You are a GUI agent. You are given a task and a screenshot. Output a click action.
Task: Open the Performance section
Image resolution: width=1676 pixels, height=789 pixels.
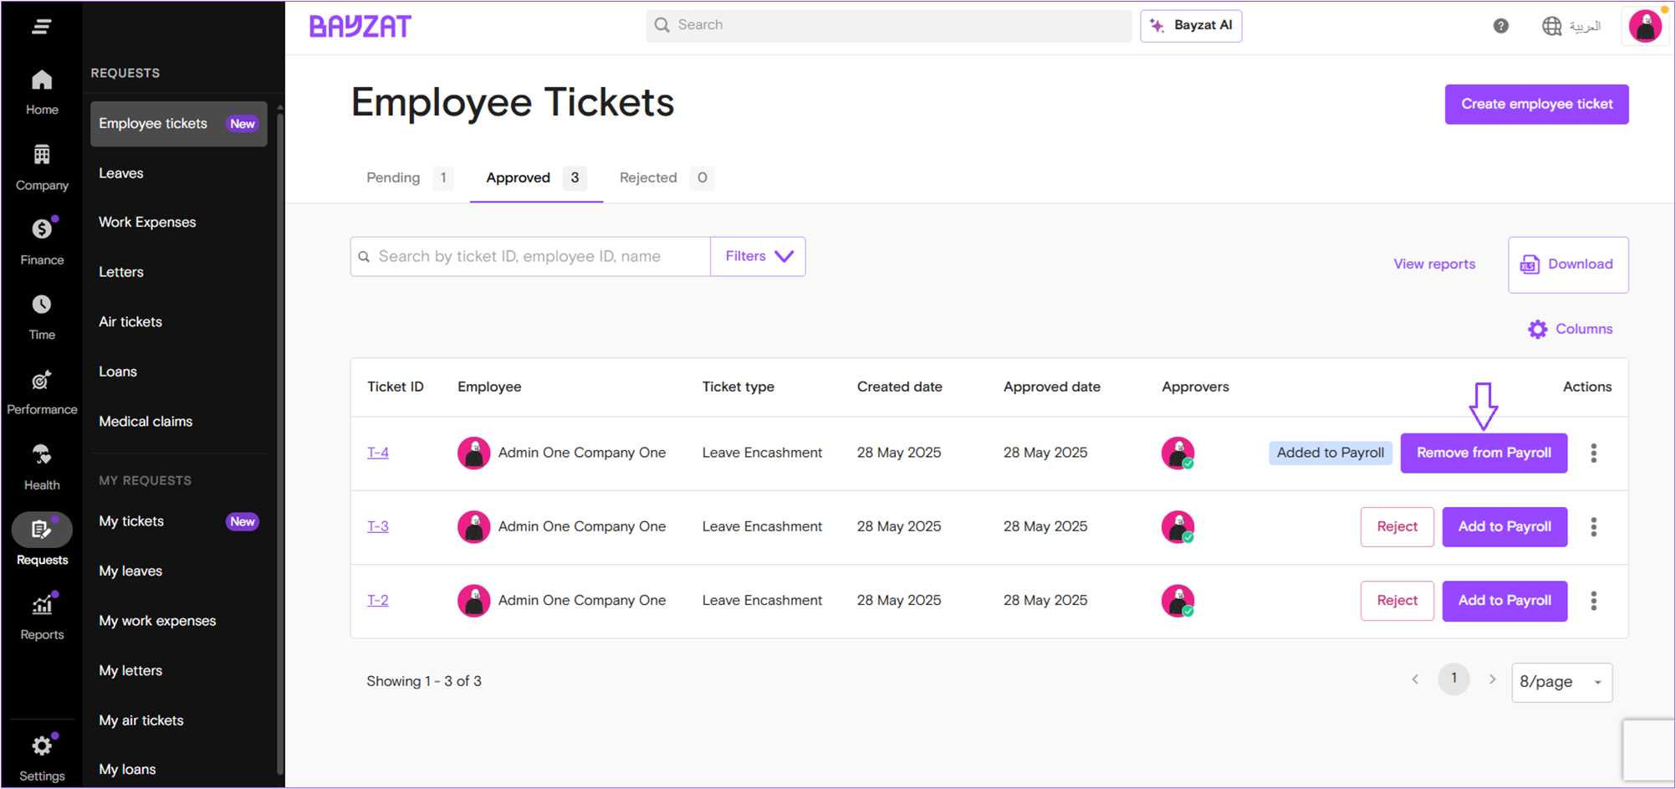point(41,390)
